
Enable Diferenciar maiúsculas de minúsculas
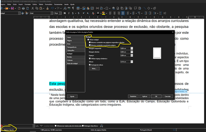56,126
